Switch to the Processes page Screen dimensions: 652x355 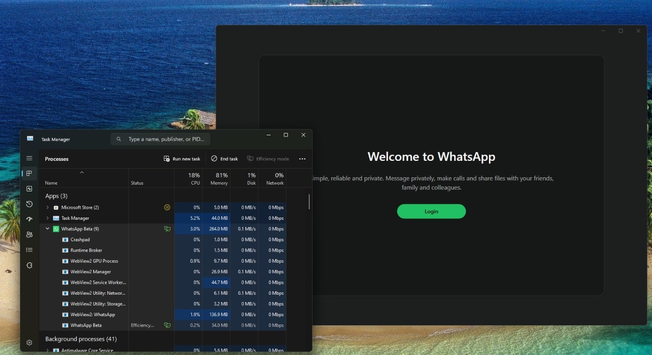tap(29, 173)
